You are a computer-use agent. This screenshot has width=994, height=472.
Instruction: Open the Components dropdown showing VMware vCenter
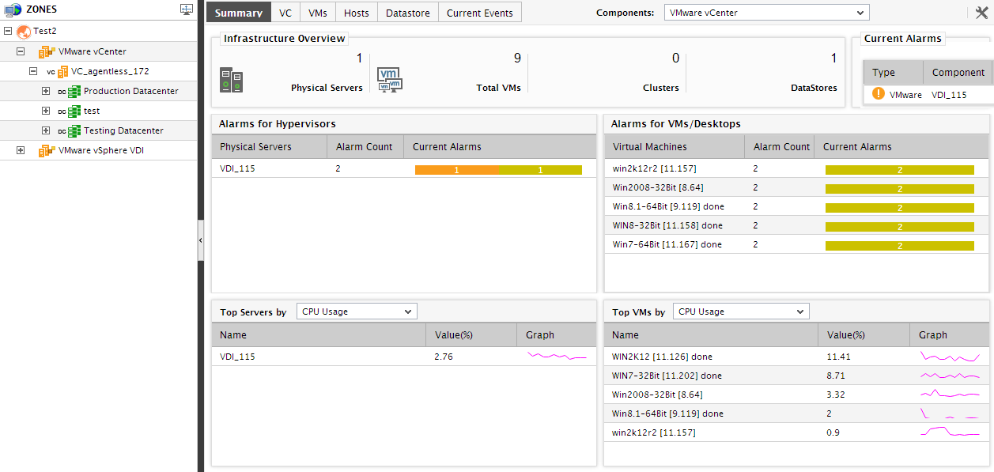(766, 13)
